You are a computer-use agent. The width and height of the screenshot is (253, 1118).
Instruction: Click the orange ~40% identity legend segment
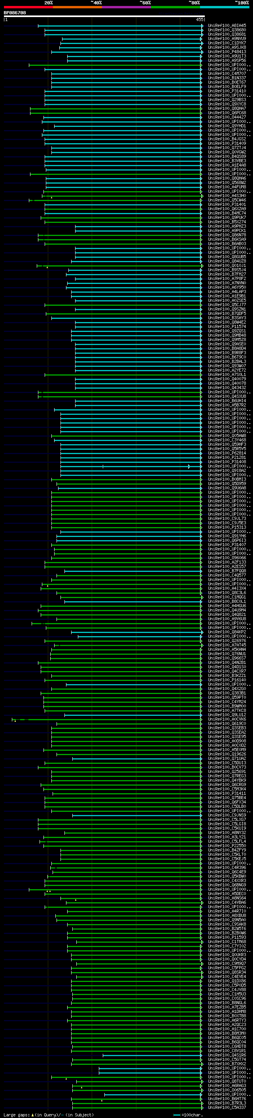click(77, 7)
